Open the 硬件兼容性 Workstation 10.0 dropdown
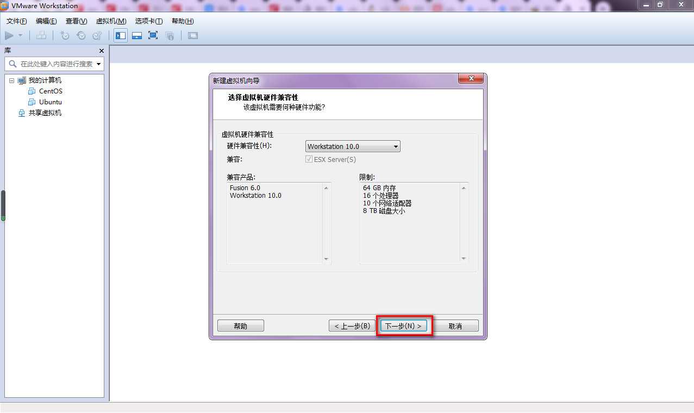This screenshot has width=694, height=413. pos(353,146)
